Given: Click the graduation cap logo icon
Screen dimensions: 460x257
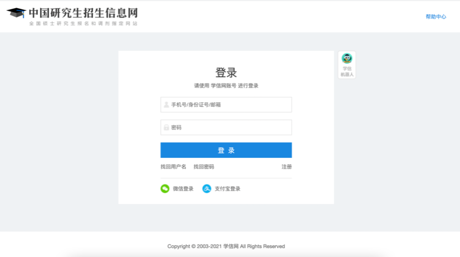Looking at the screenshot, I should (x=16, y=13).
